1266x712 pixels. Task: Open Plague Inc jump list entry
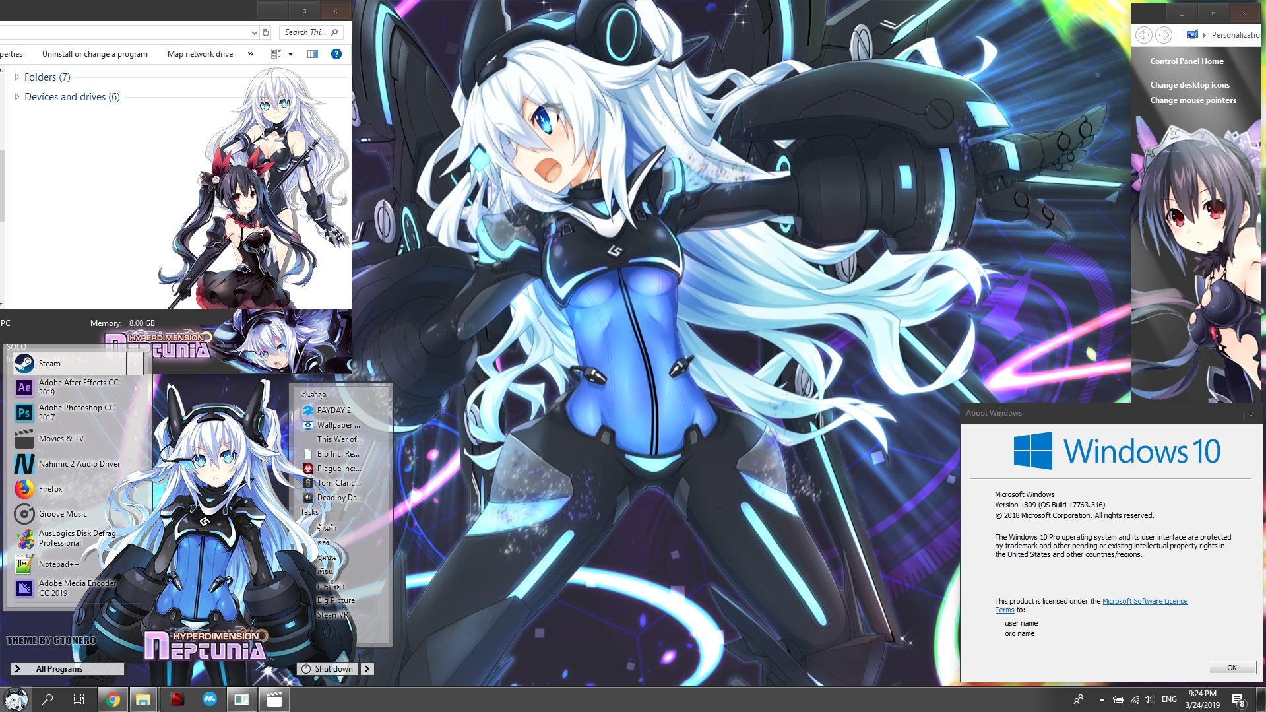pos(333,469)
